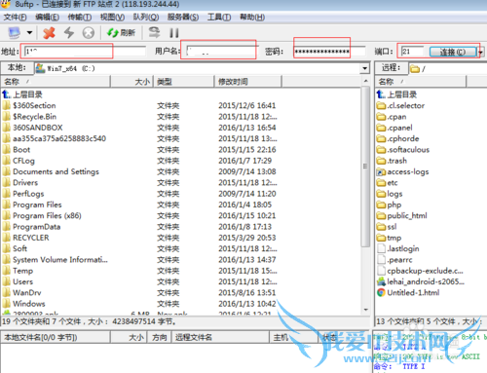Image resolution: width=487 pixels, height=373 pixels.
Task: Open the 工具(T) menu
Action: [219, 17]
